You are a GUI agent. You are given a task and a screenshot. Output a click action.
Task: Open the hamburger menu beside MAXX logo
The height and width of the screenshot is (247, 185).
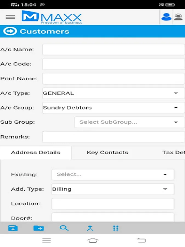coord(10,17)
